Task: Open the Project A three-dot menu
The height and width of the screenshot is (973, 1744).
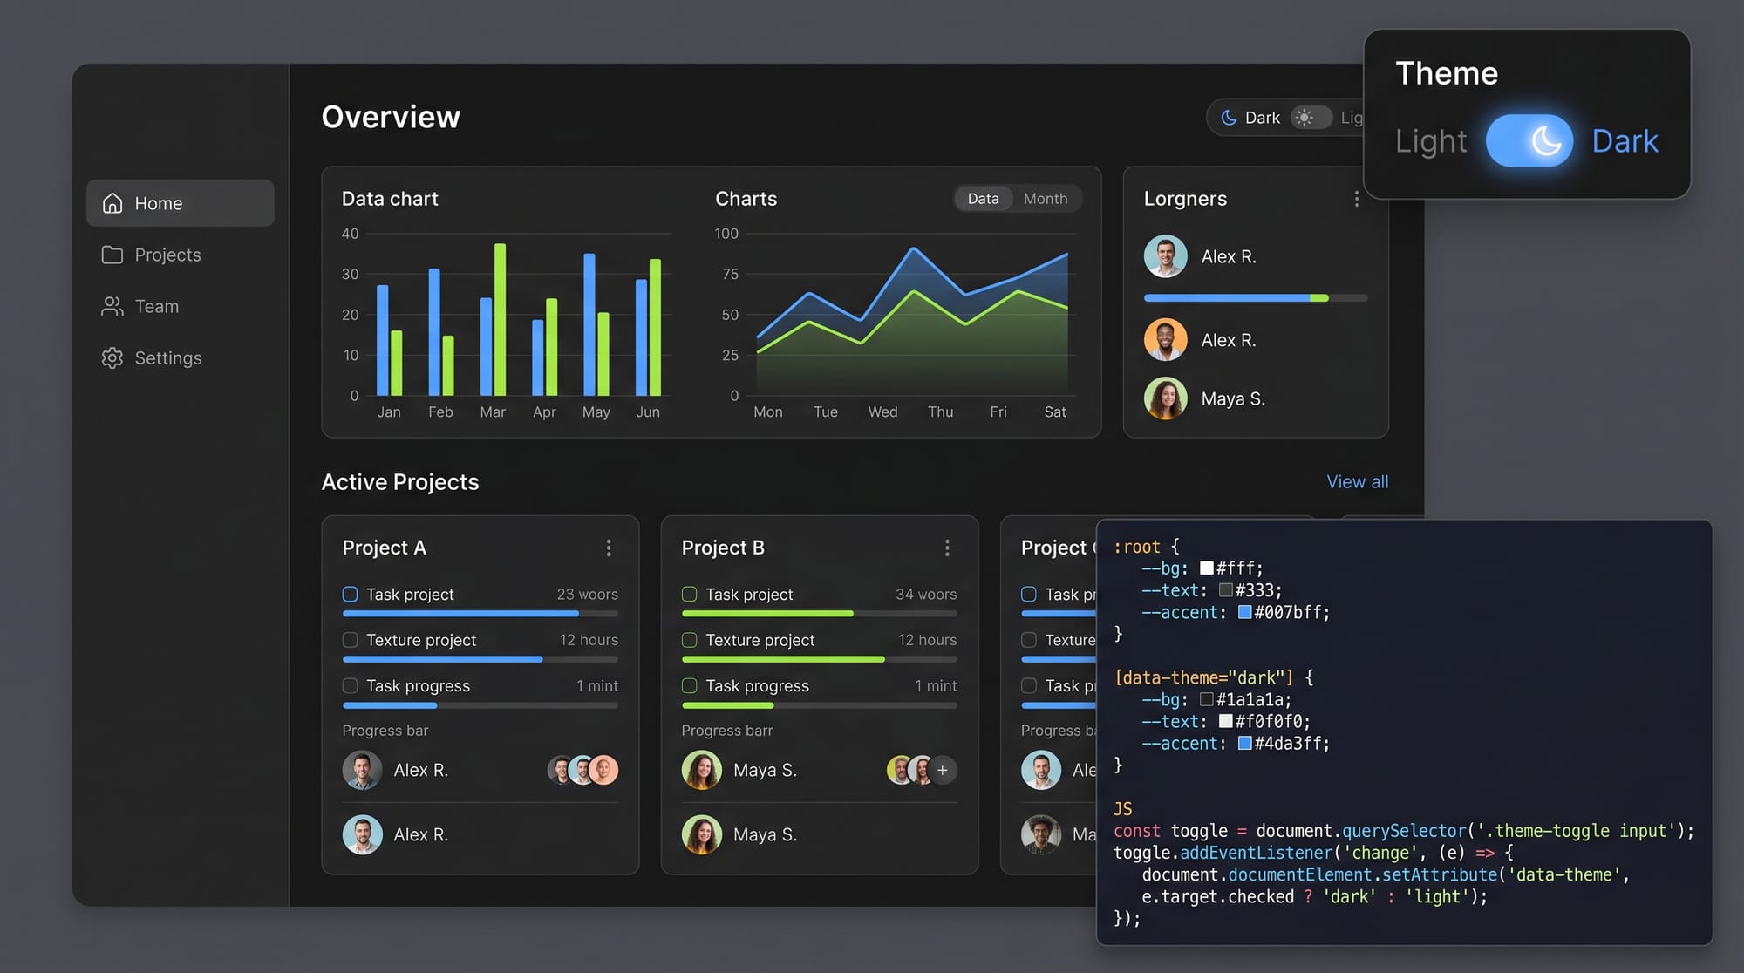Action: click(x=609, y=548)
